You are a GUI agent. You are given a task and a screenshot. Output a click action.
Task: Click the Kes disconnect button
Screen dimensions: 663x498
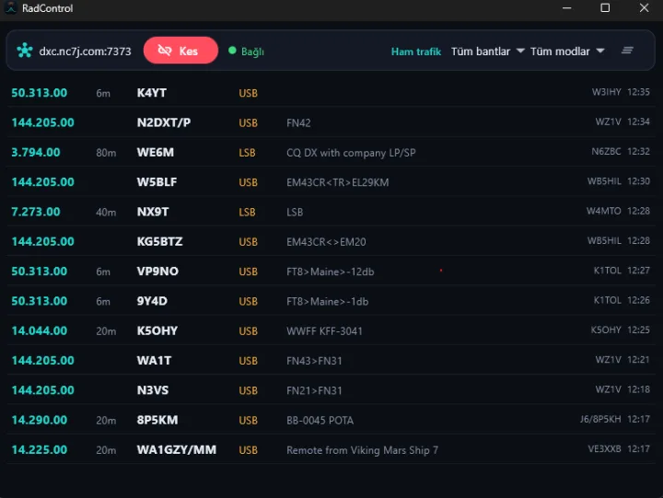[x=180, y=51]
